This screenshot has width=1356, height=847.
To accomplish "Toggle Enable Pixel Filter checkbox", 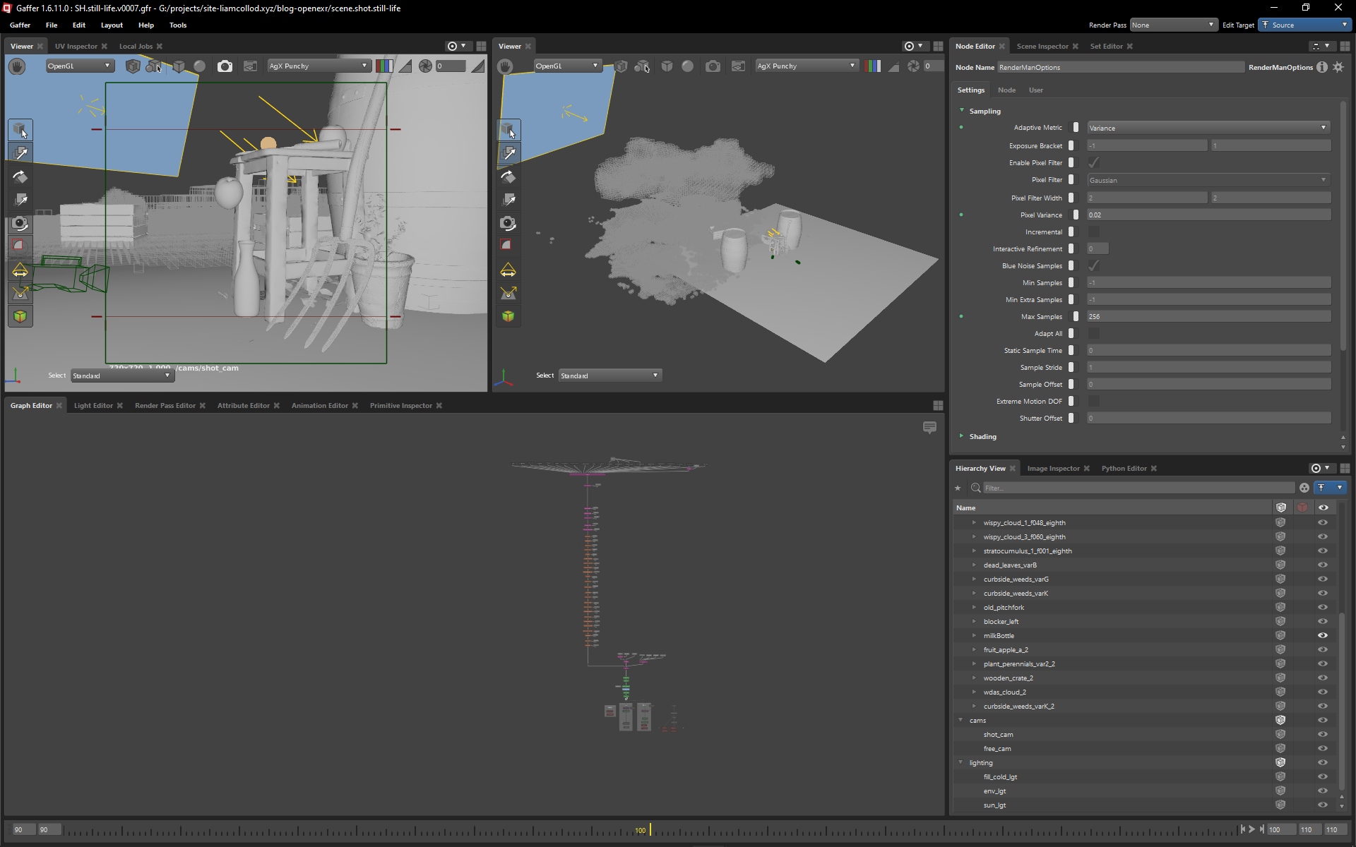I will click(x=1094, y=162).
